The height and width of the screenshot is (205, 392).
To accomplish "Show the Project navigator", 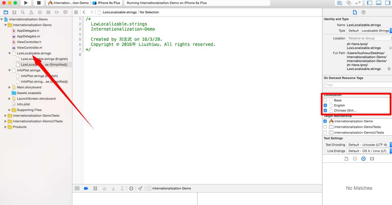I will tap(6, 12).
